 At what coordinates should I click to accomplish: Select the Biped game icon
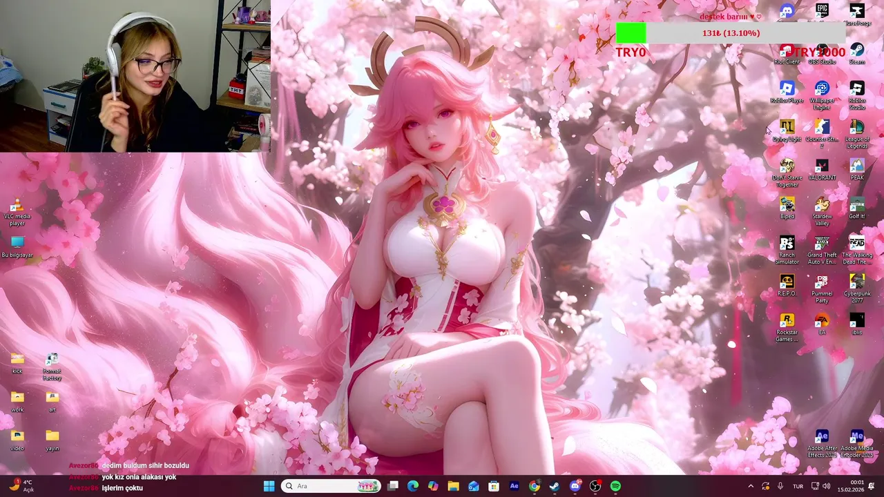[787, 208]
